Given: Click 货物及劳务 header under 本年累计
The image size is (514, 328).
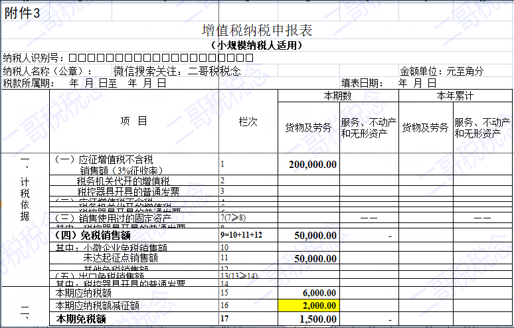Looking at the screenshot, I should pyautogui.click(x=426, y=127).
